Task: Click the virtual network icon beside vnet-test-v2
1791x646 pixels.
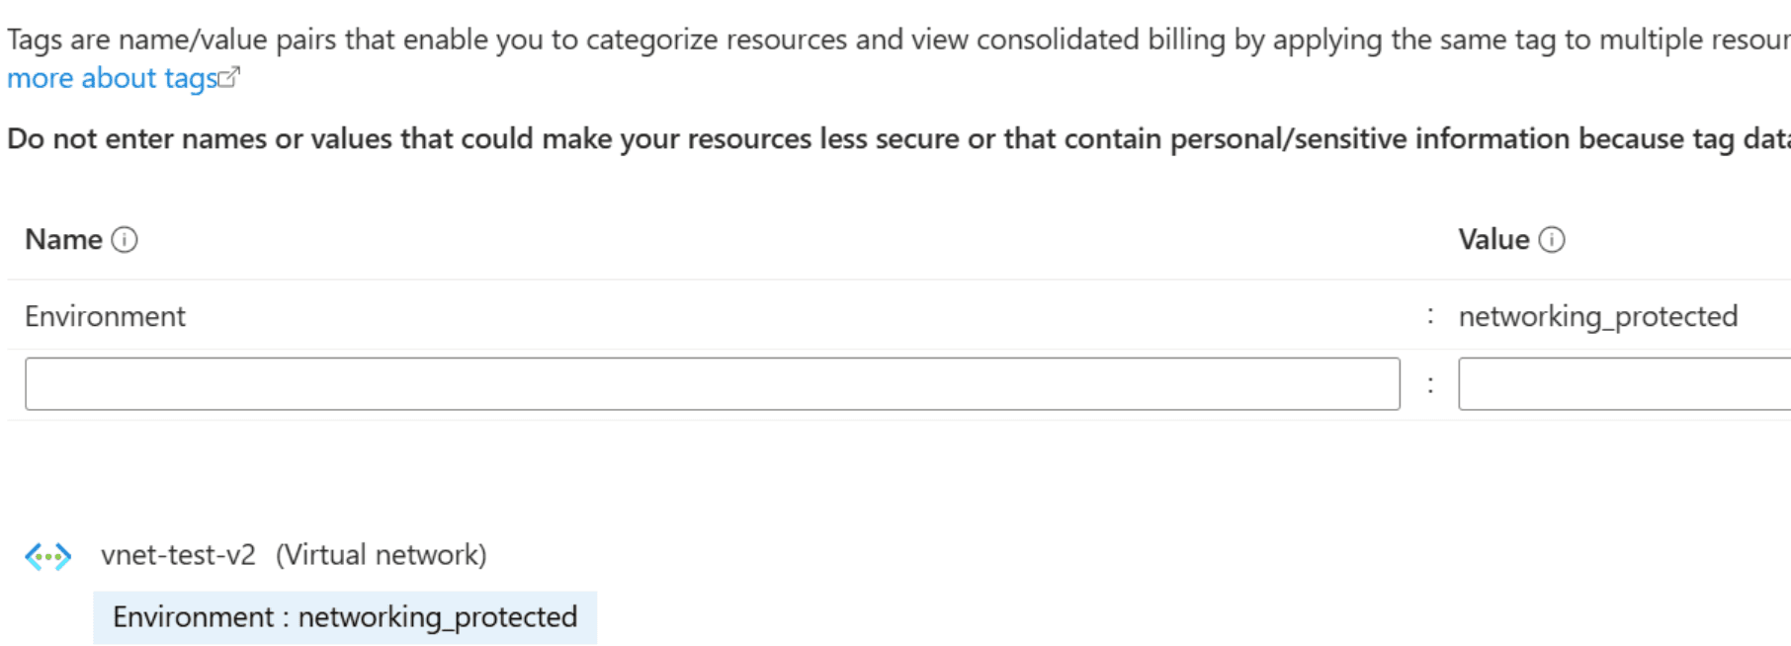Action: (x=49, y=554)
